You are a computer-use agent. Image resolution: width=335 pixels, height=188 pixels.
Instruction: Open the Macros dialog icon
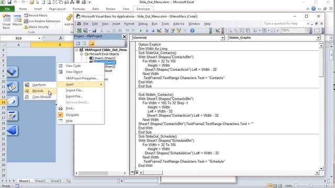click(17, 21)
